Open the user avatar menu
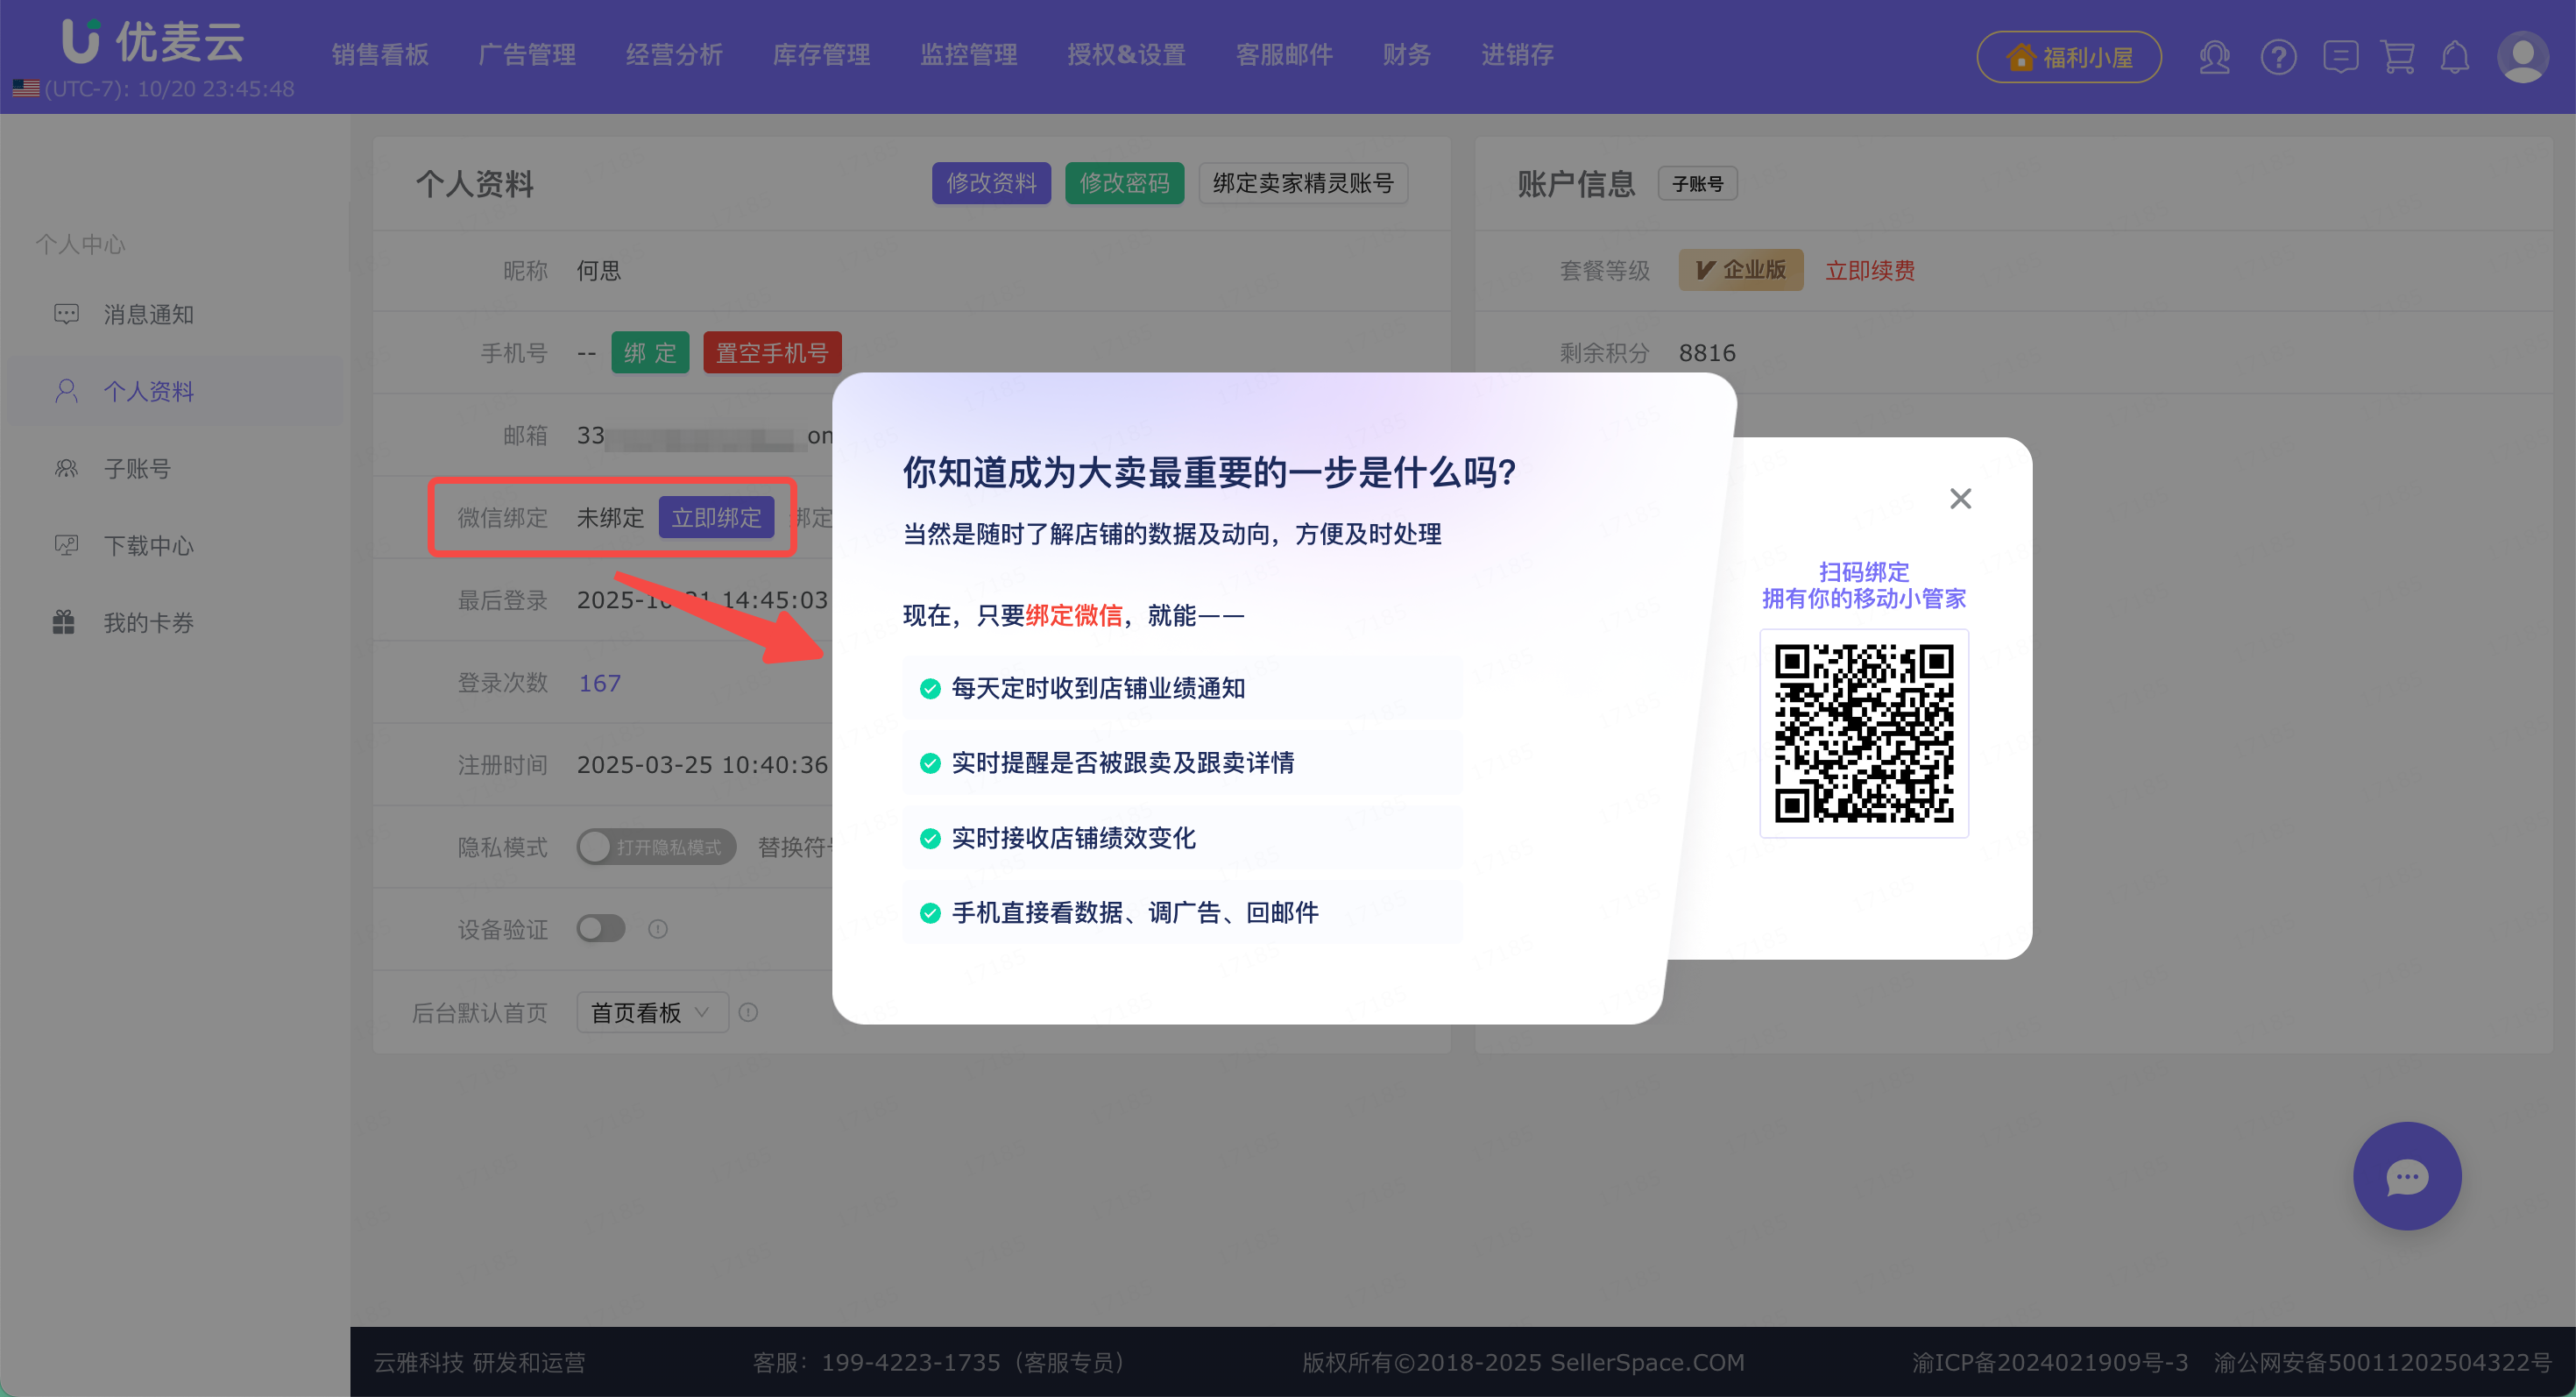 2522,57
